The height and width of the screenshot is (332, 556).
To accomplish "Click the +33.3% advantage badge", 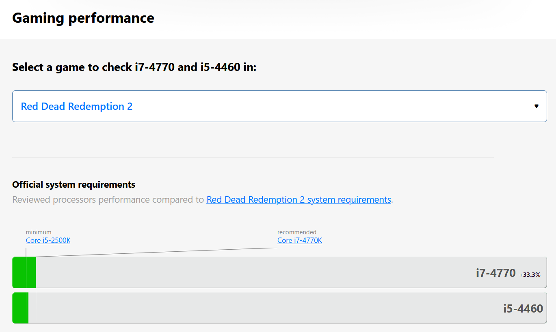I will click(x=530, y=274).
